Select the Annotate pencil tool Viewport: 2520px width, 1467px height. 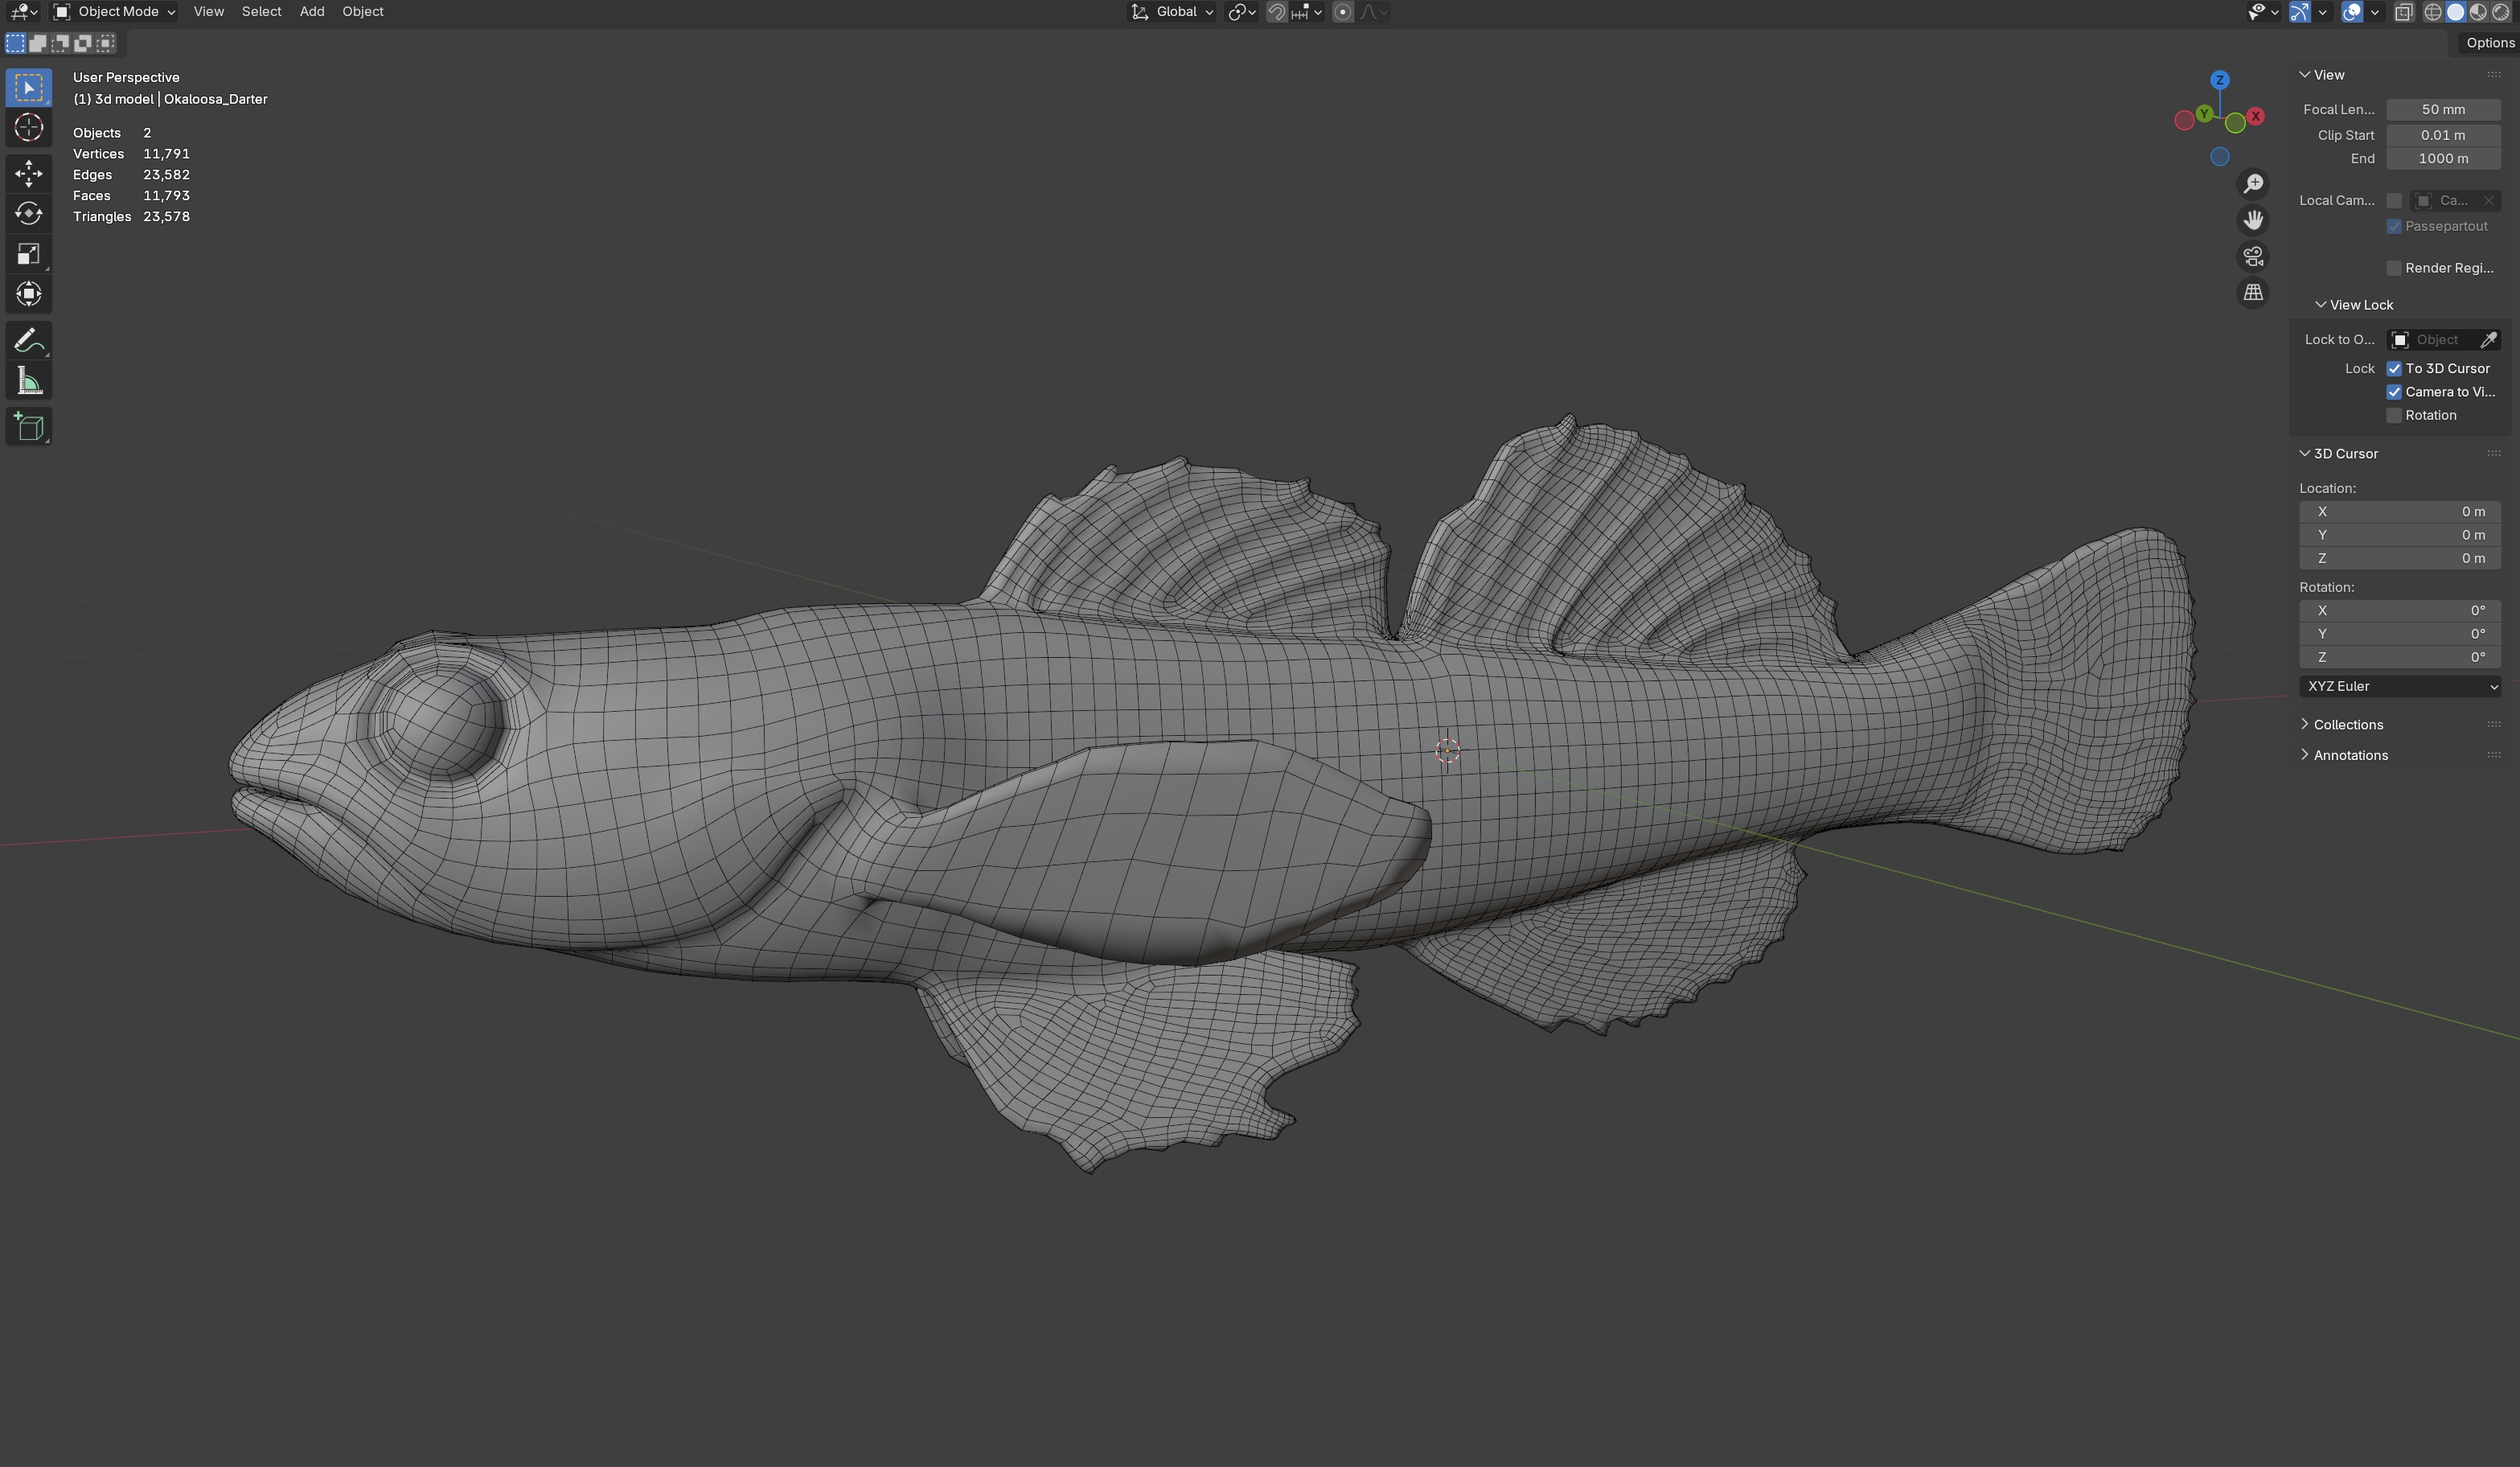[x=28, y=341]
